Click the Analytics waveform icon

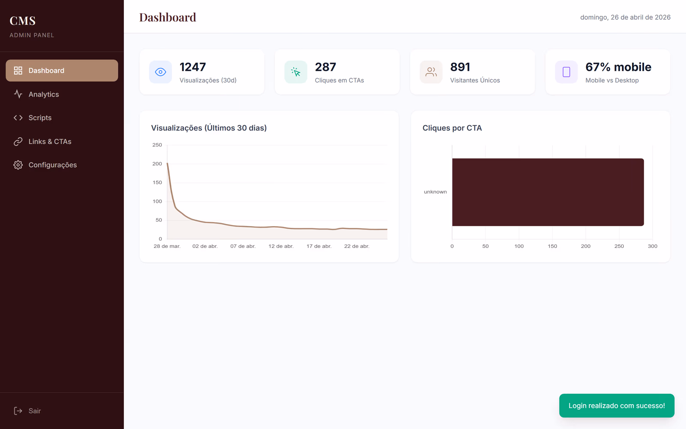18,94
